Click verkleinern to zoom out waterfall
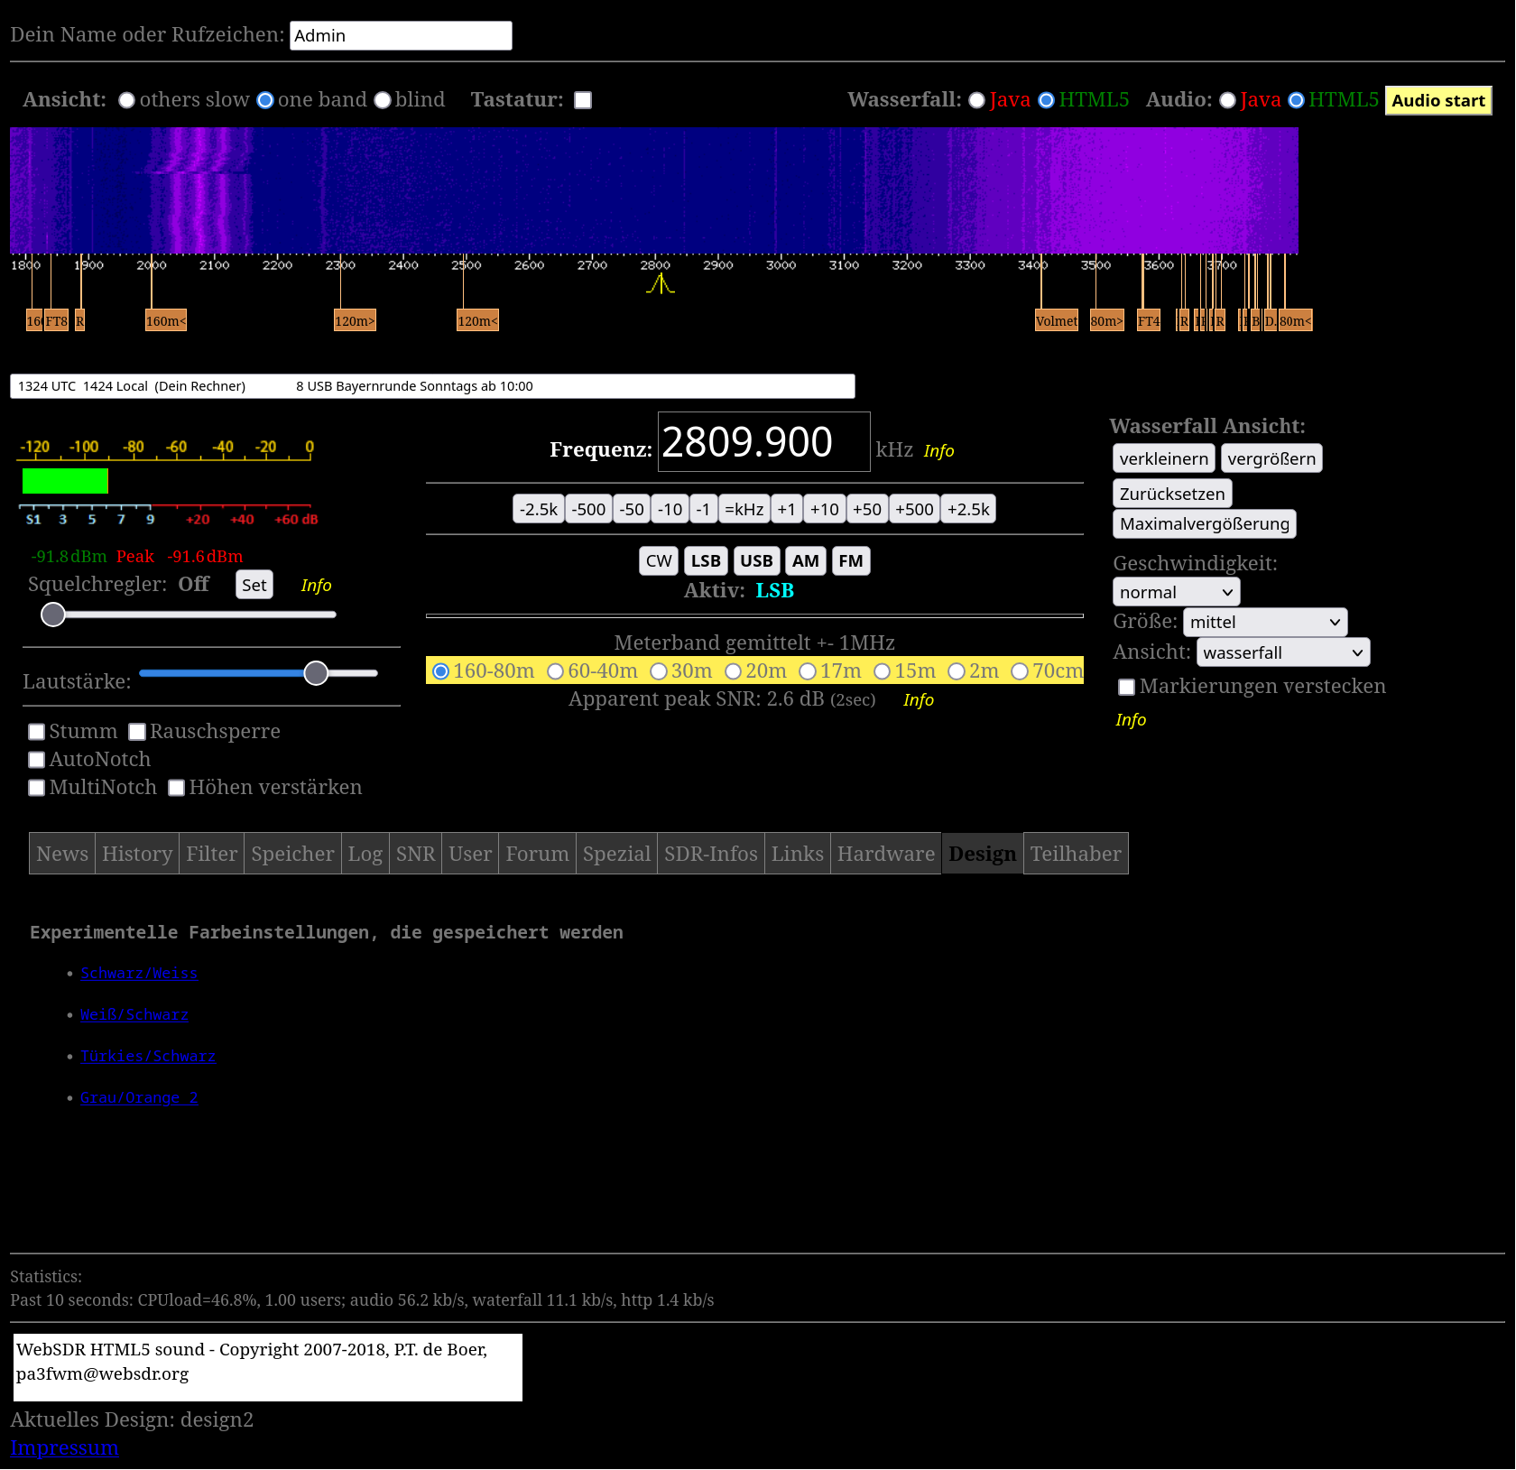The width and height of the screenshot is (1516, 1470). pyautogui.click(x=1164, y=458)
